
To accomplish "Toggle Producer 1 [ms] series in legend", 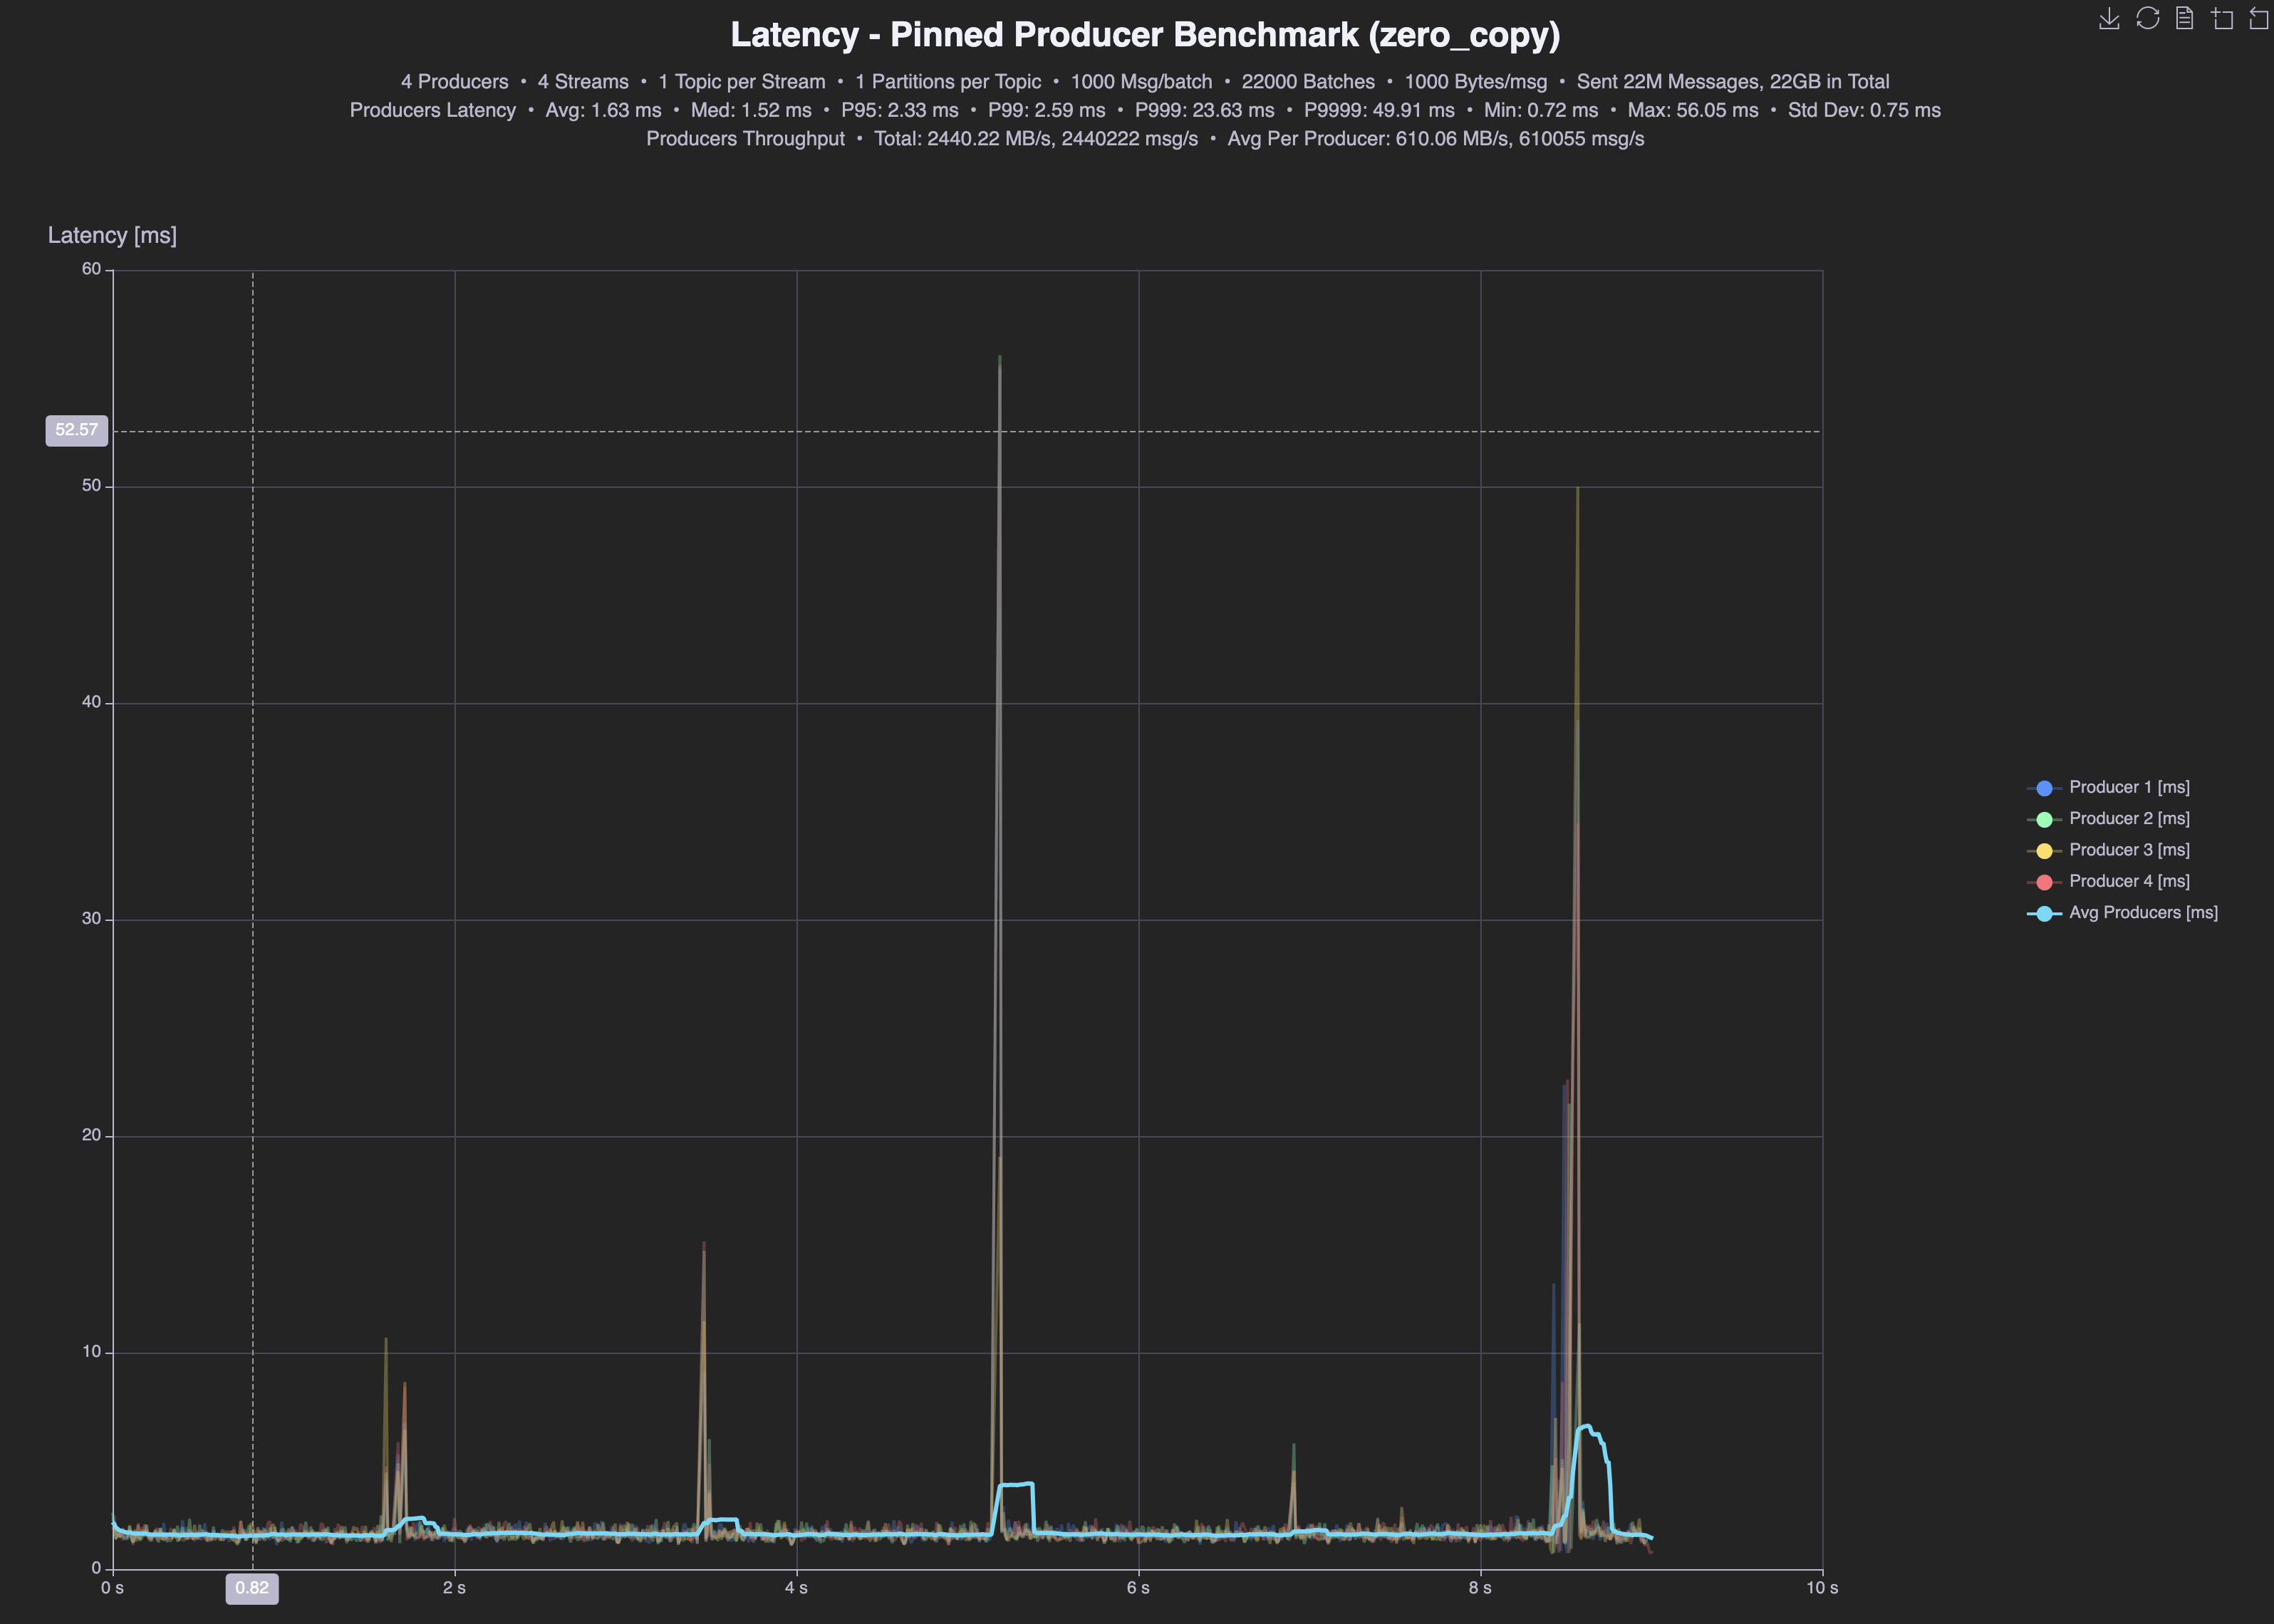I will tap(2108, 788).
